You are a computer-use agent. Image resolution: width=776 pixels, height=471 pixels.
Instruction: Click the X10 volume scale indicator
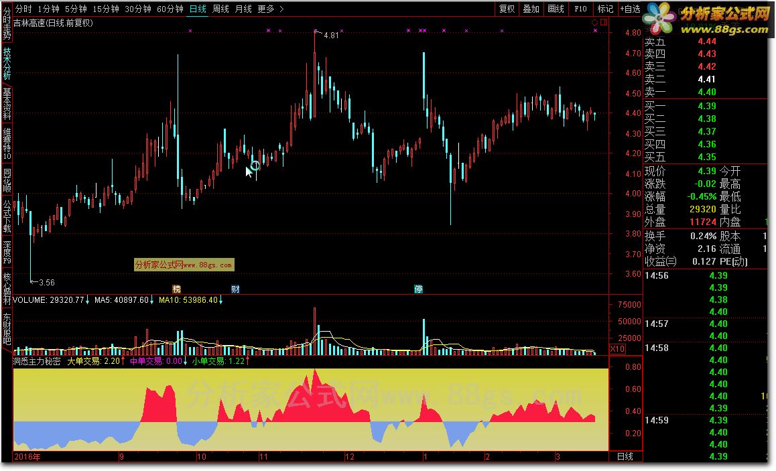click(617, 349)
